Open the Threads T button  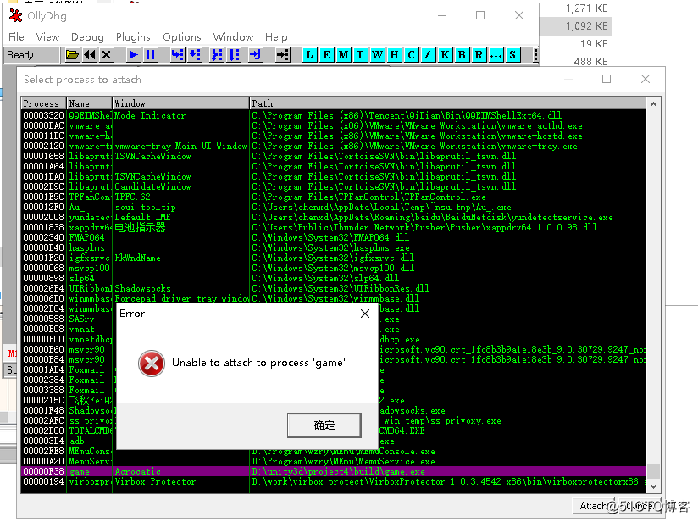[x=361, y=55]
